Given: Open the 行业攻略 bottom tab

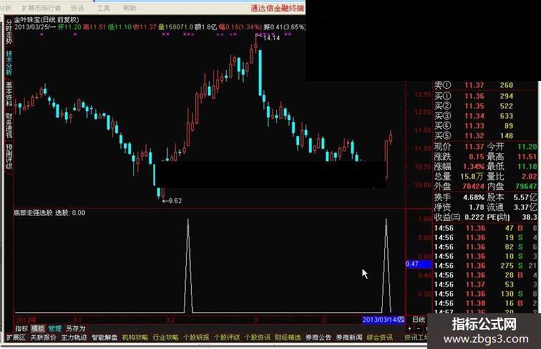Looking at the screenshot, I should [x=165, y=337].
